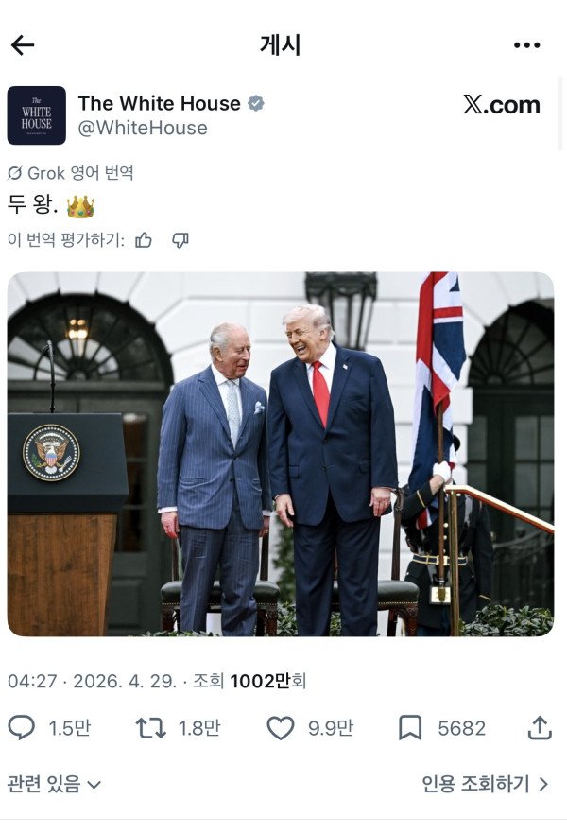Go back with the left arrow icon
This screenshot has width=567, height=834.
pos(23,45)
